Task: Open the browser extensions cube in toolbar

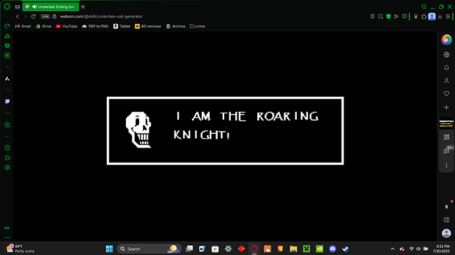Action: 424,16
